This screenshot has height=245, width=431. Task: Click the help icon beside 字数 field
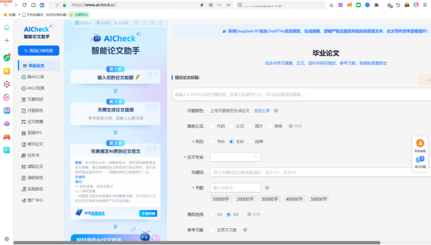pyautogui.click(x=267, y=187)
